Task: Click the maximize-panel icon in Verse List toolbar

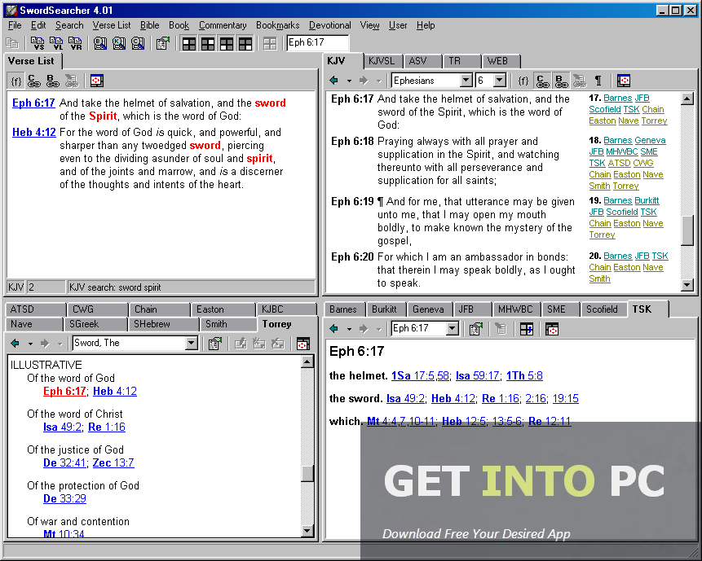Action: point(97,81)
